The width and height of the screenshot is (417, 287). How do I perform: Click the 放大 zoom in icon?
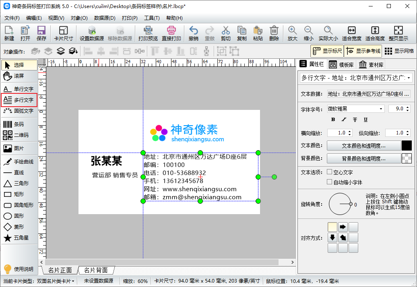click(x=292, y=33)
